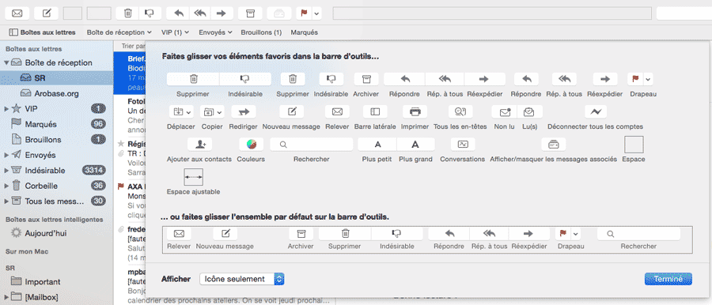Open the Icône seulement display dropdown

pyautogui.click(x=241, y=279)
